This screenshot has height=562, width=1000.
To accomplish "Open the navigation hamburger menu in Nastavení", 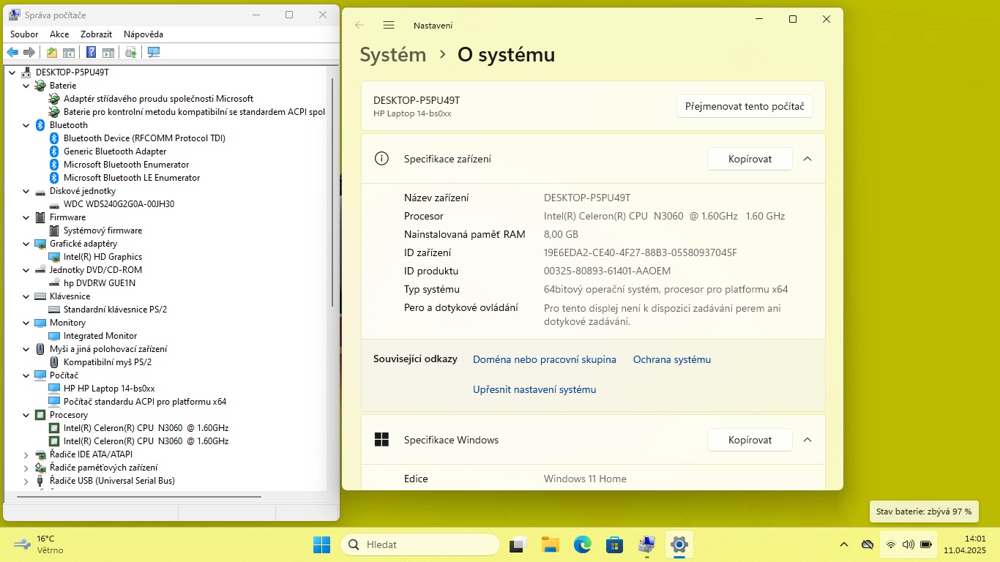I will pyautogui.click(x=389, y=25).
